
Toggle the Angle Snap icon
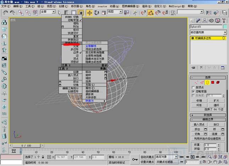tap(151, 13)
